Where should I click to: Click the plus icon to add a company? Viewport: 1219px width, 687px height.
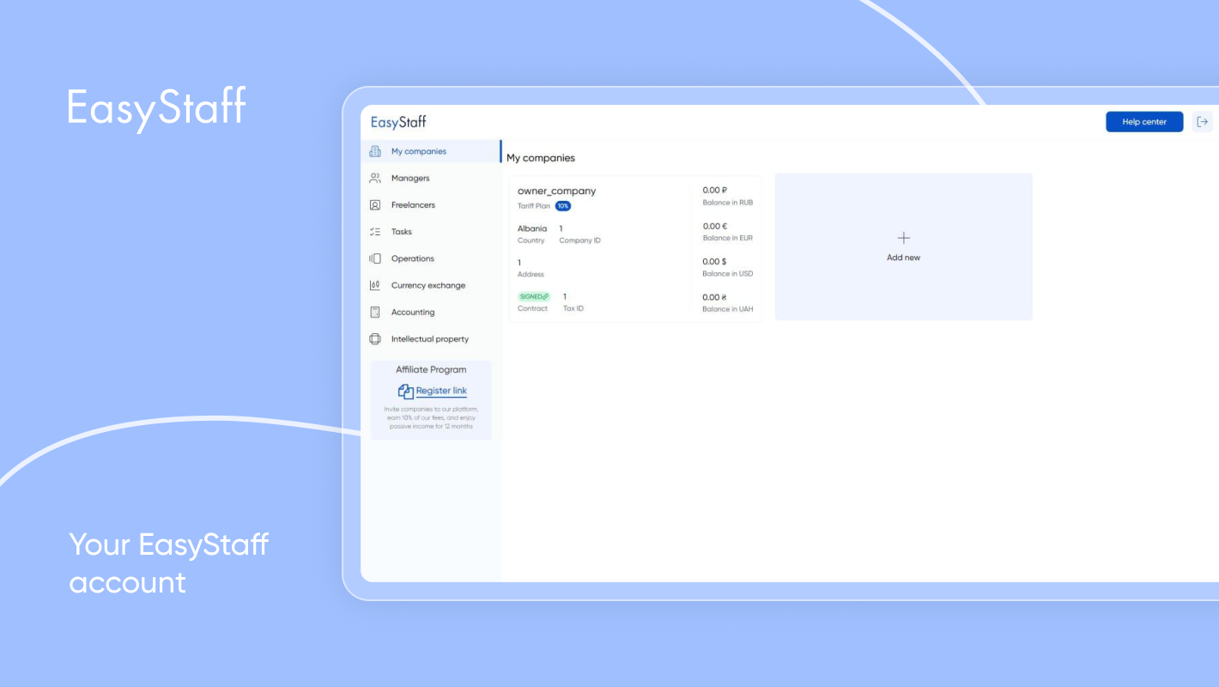tap(903, 238)
